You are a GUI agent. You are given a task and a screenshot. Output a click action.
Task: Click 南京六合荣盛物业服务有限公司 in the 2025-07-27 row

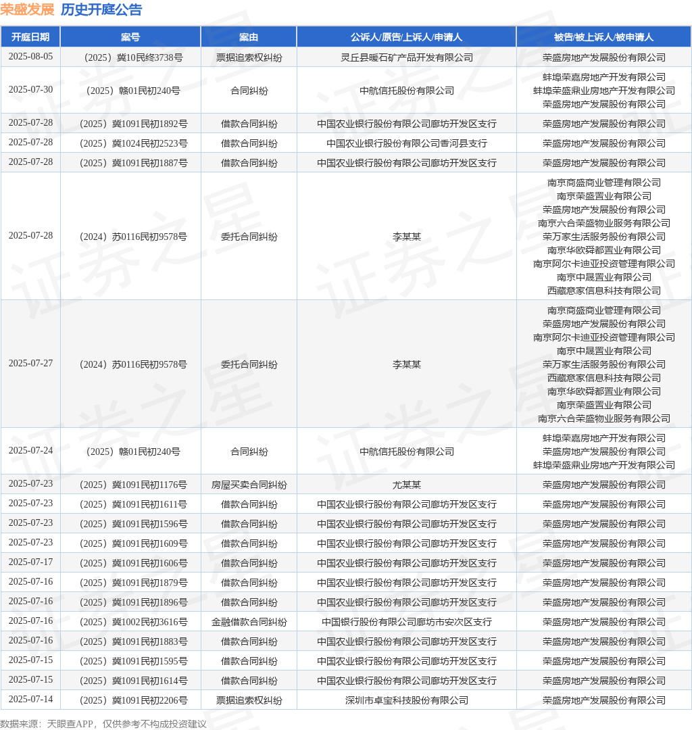[604, 418]
